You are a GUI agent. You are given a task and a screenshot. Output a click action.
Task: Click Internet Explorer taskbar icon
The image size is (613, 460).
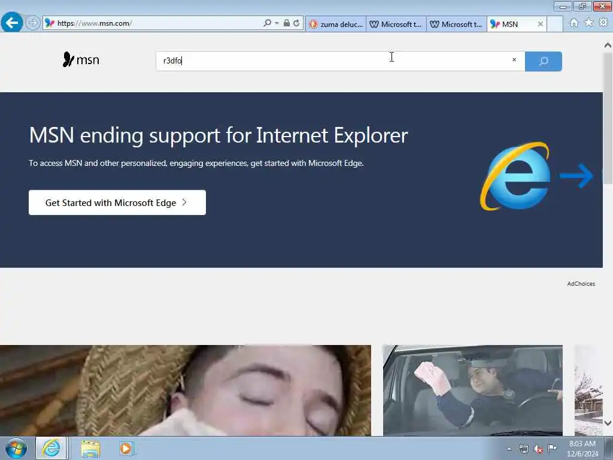pos(51,448)
